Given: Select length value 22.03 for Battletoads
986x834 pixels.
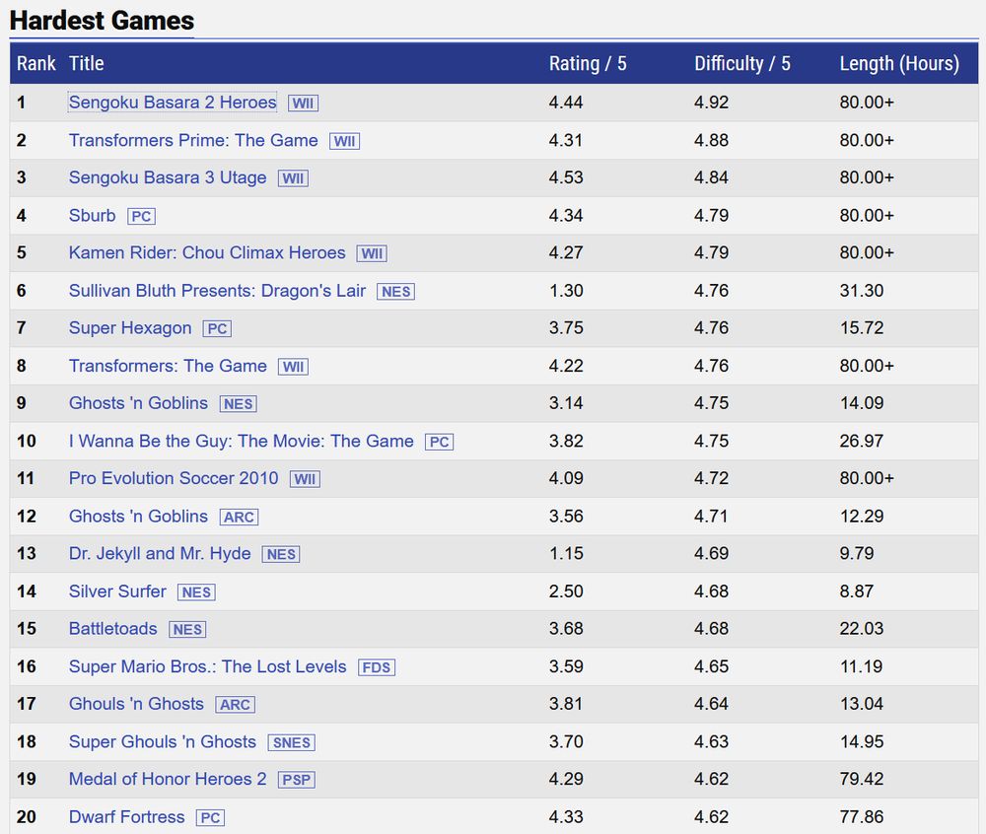Looking at the screenshot, I should [862, 629].
